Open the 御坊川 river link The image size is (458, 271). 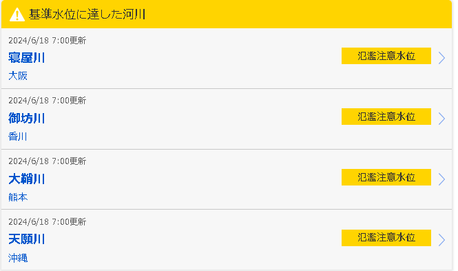[x=26, y=119]
